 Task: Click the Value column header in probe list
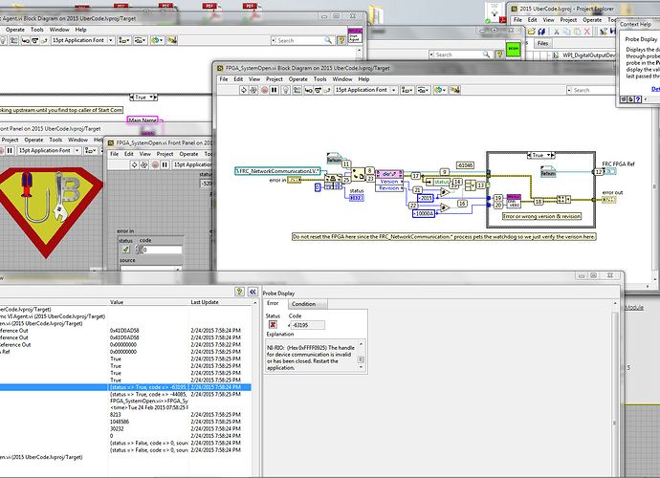pyautogui.click(x=149, y=302)
